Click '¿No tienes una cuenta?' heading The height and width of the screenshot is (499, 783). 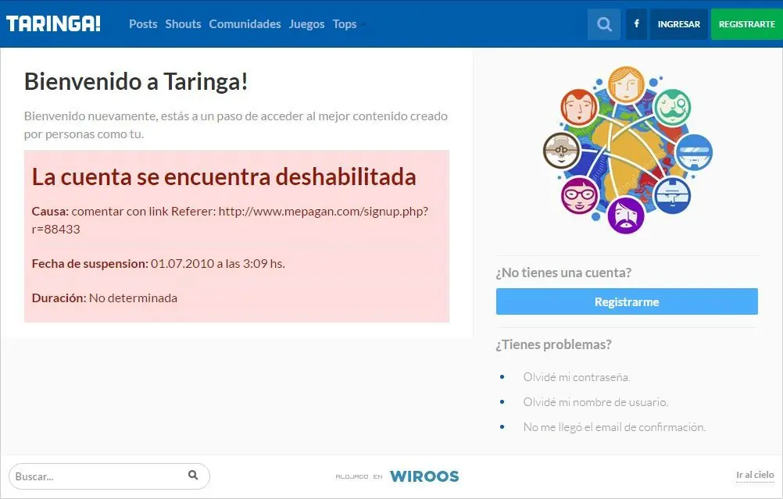[563, 273]
